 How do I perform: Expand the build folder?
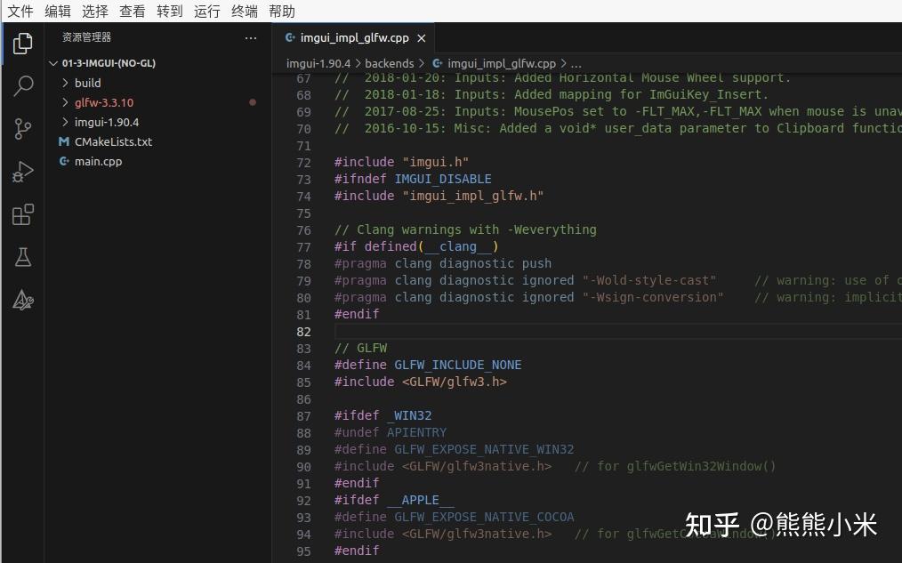click(64, 83)
